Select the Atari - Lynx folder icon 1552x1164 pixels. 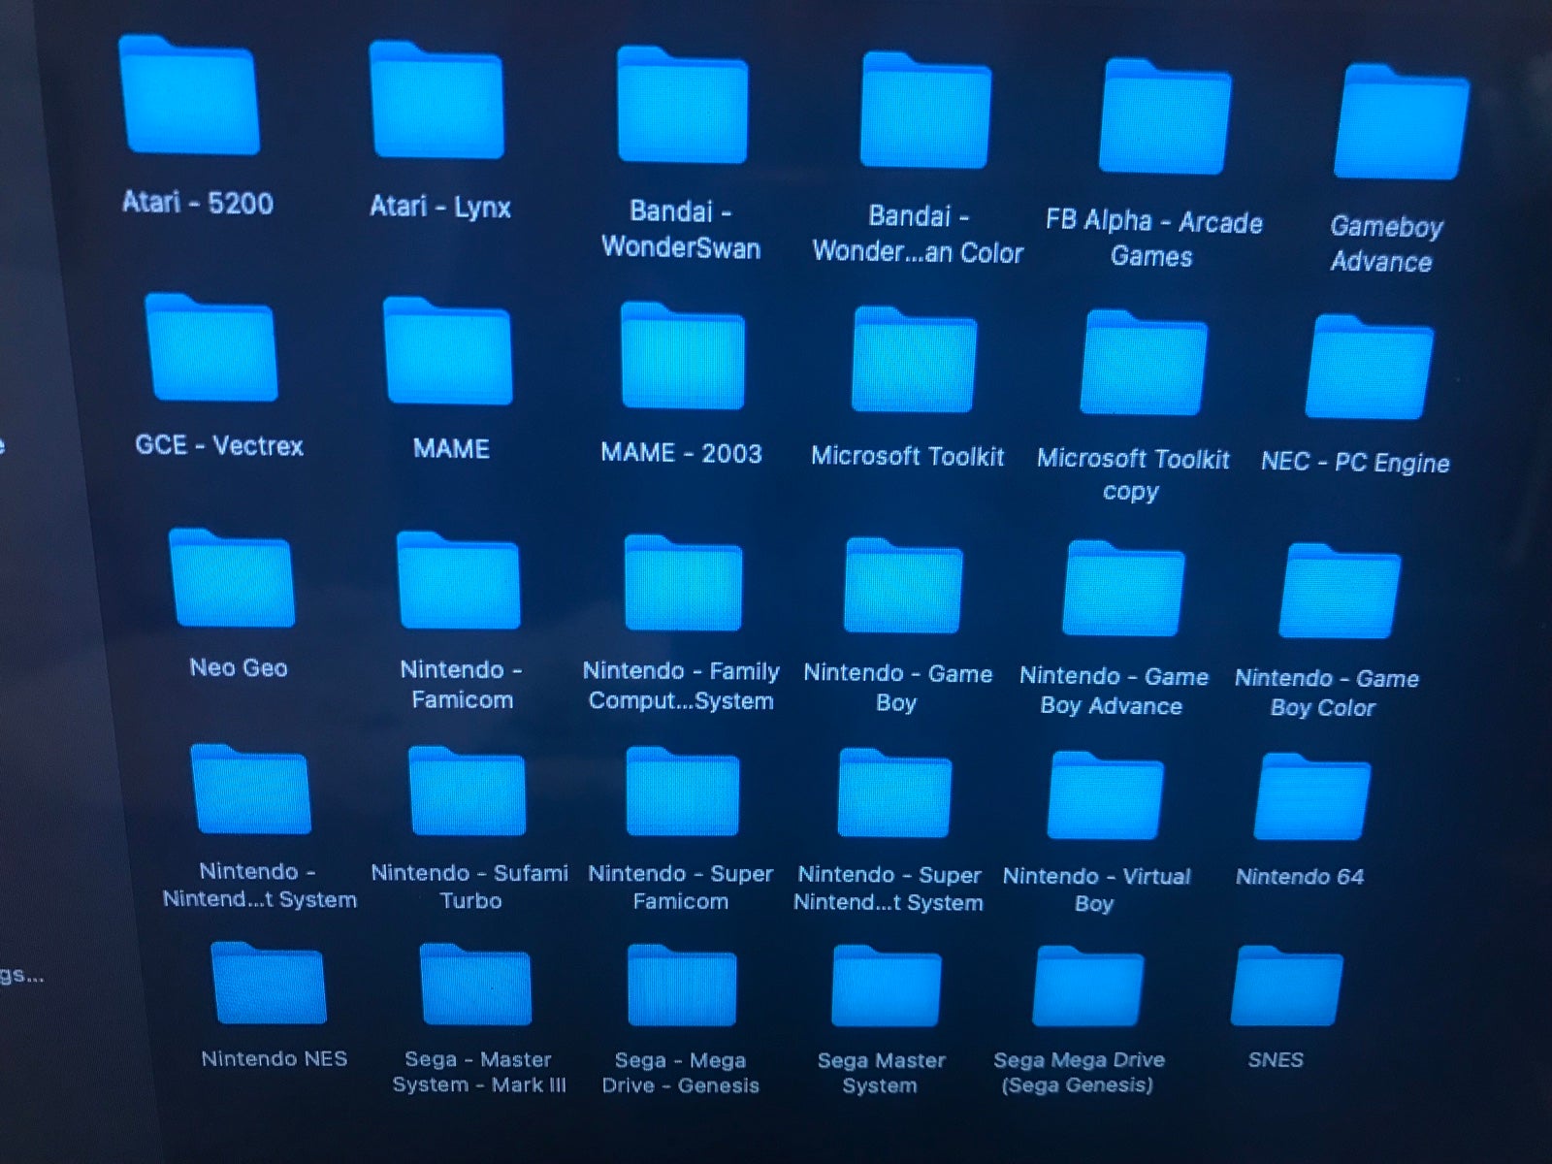pos(436,100)
